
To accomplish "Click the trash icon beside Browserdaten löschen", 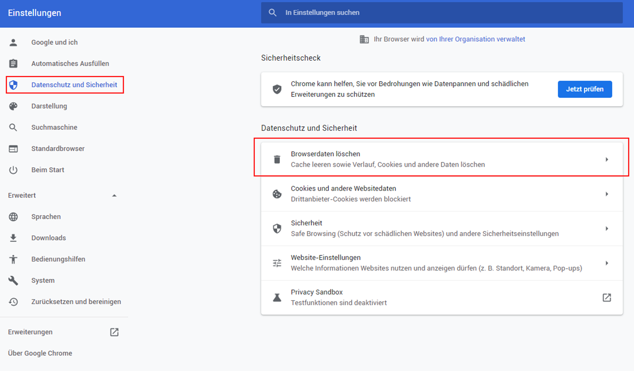I will point(277,159).
